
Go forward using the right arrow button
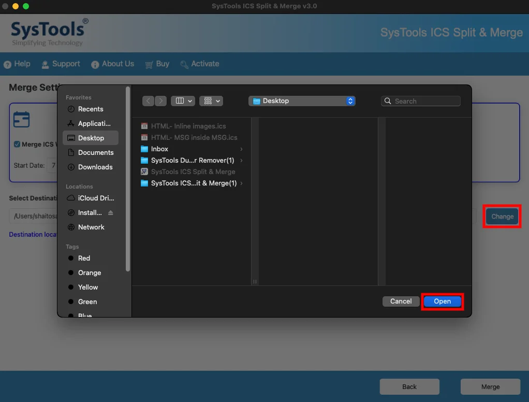(161, 101)
